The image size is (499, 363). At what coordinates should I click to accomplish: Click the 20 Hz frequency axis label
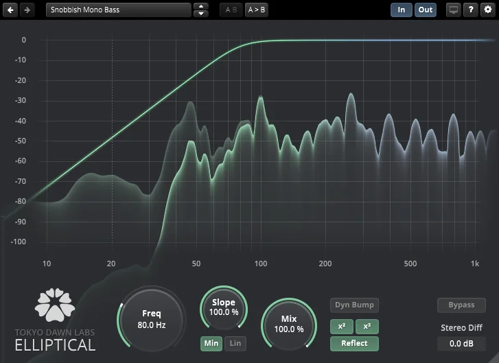coord(111,264)
